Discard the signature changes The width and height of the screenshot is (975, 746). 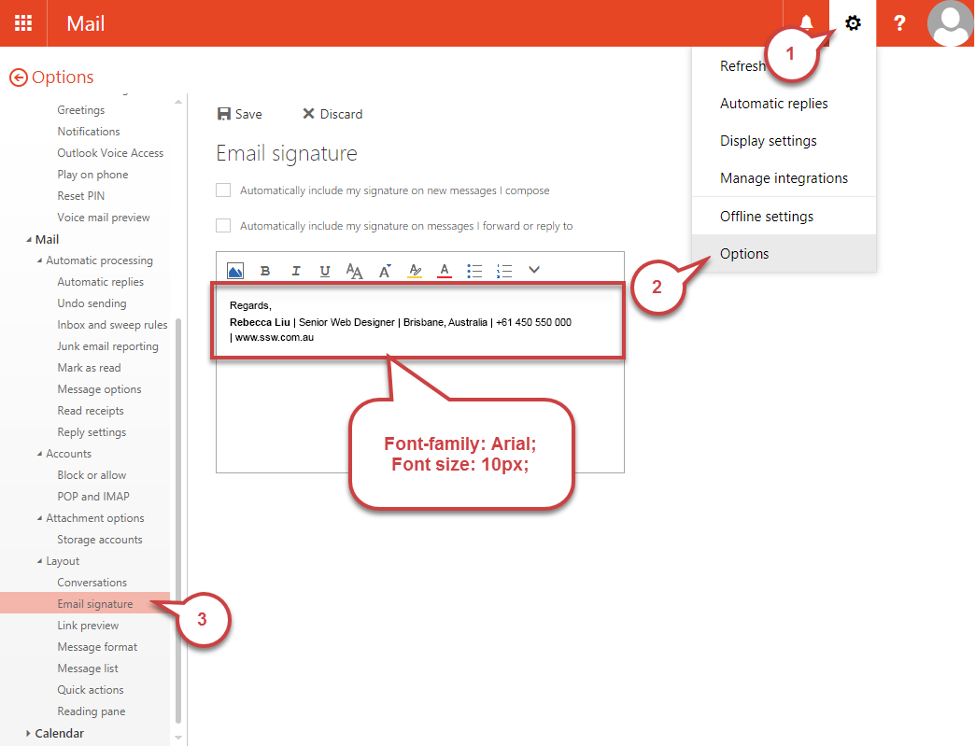332,114
